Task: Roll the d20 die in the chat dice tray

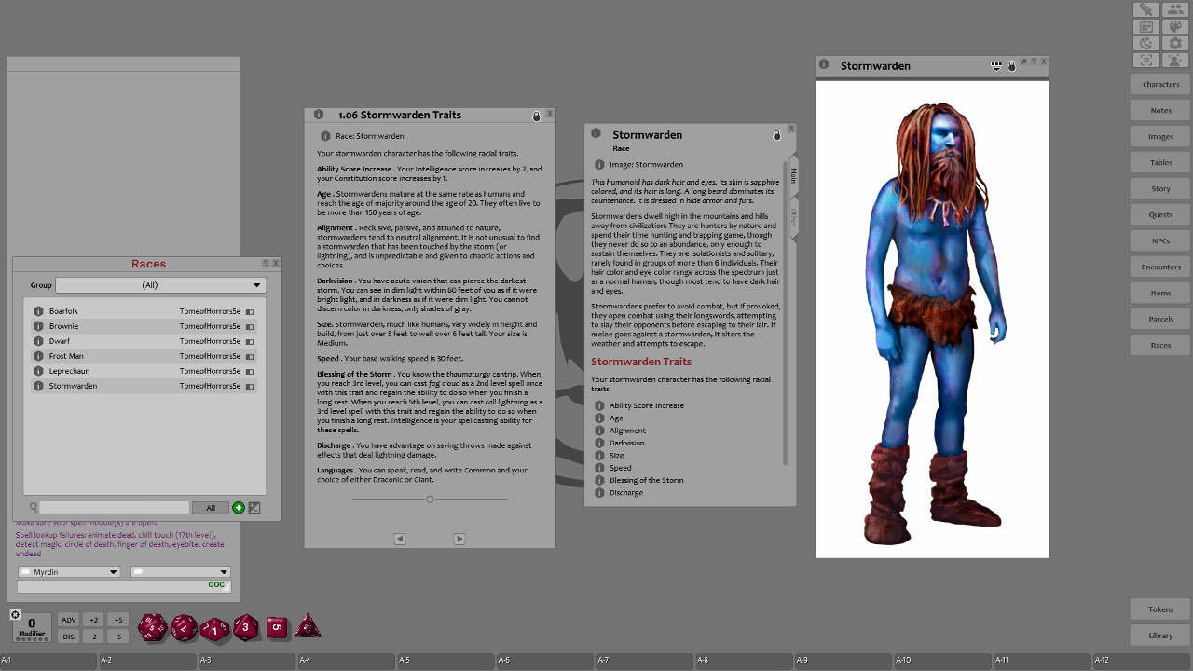Action: pyautogui.click(x=152, y=628)
